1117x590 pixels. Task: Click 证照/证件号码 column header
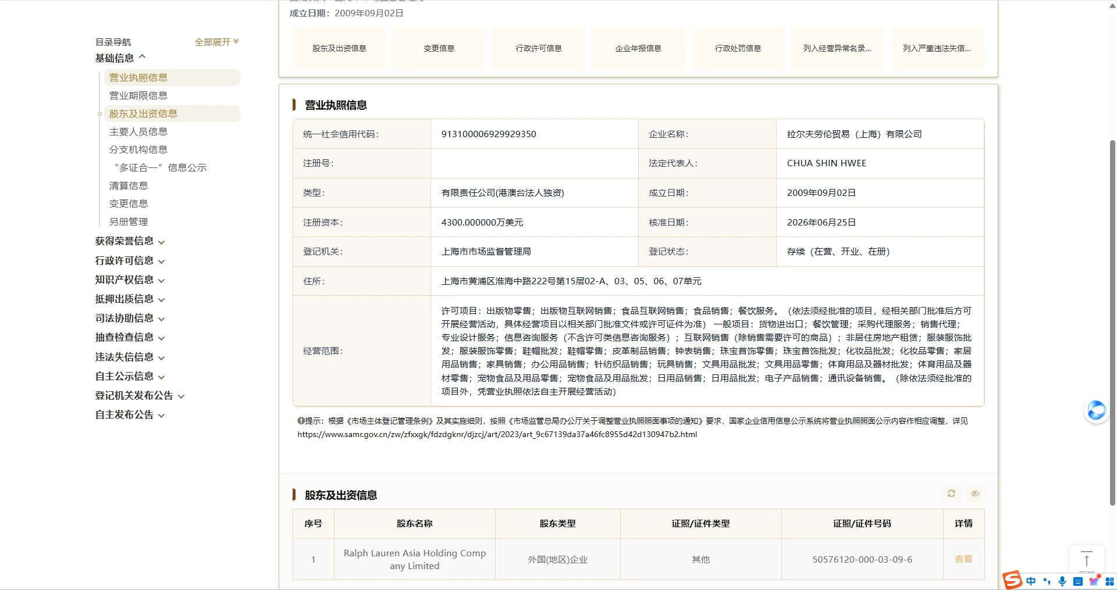(862, 523)
